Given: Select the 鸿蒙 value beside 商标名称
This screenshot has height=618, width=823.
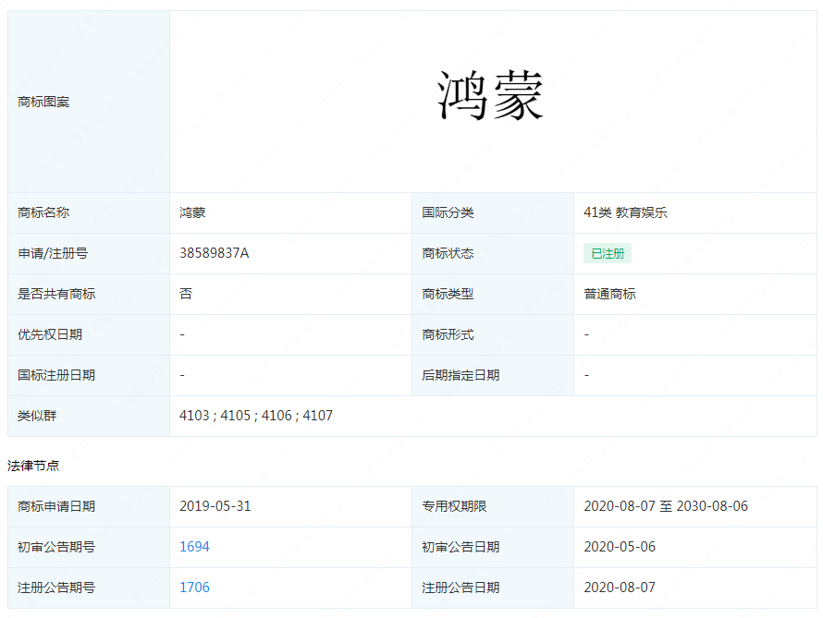Looking at the screenshot, I should coord(192,212).
